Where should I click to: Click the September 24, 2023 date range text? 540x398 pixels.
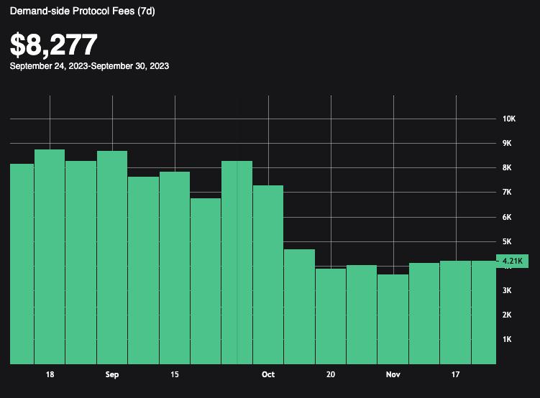(89, 65)
